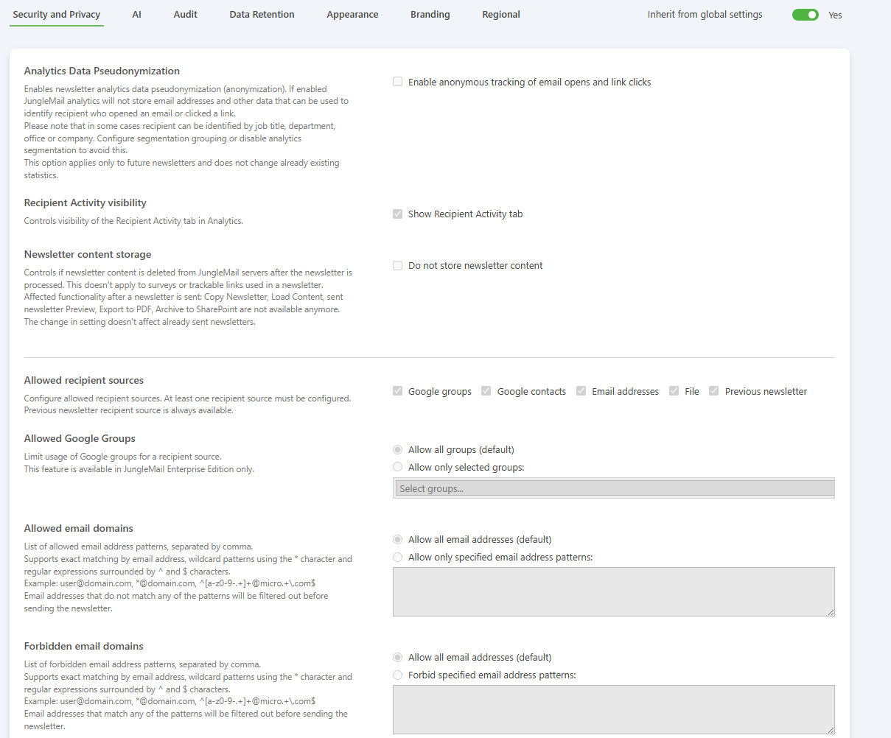The width and height of the screenshot is (891, 738).
Task: Click the allowed email patterns text area
Action: click(614, 591)
